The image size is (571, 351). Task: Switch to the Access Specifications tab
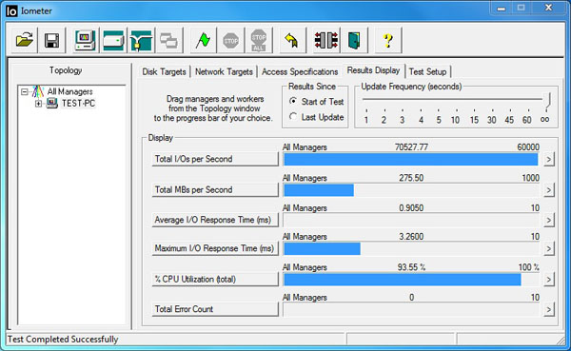point(300,71)
